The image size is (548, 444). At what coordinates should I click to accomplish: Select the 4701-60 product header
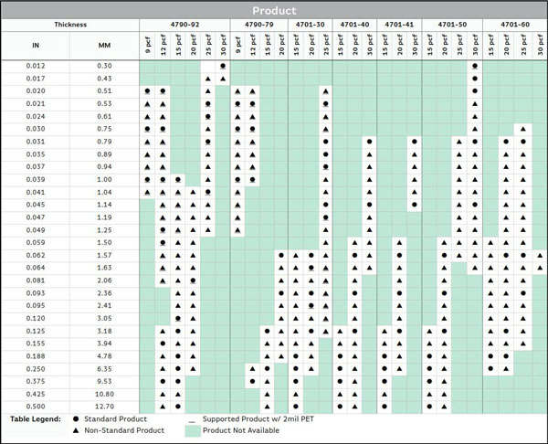pyautogui.click(x=515, y=25)
